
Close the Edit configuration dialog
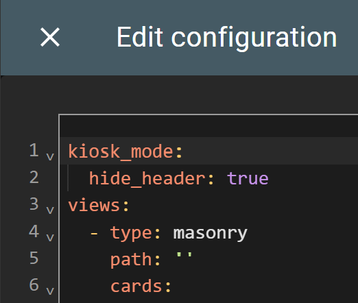coord(50,37)
